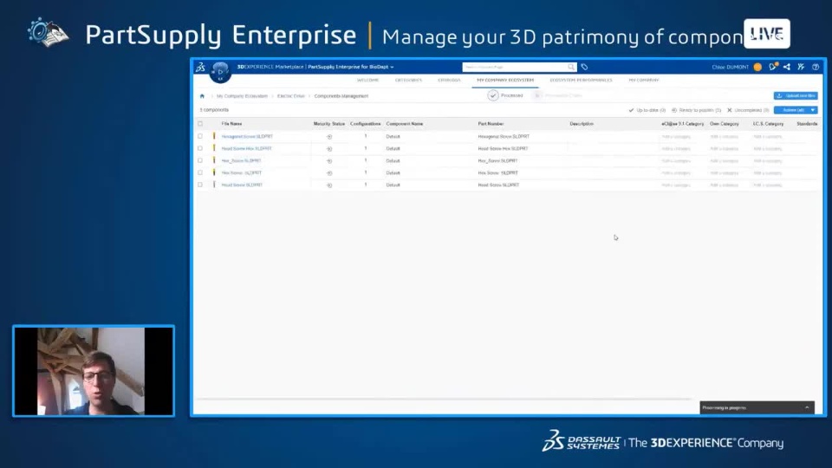This screenshot has height=468, width=832.
Task: Click maturity status icon for Hex_Screw.SLDPRT
Action: (329, 161)
